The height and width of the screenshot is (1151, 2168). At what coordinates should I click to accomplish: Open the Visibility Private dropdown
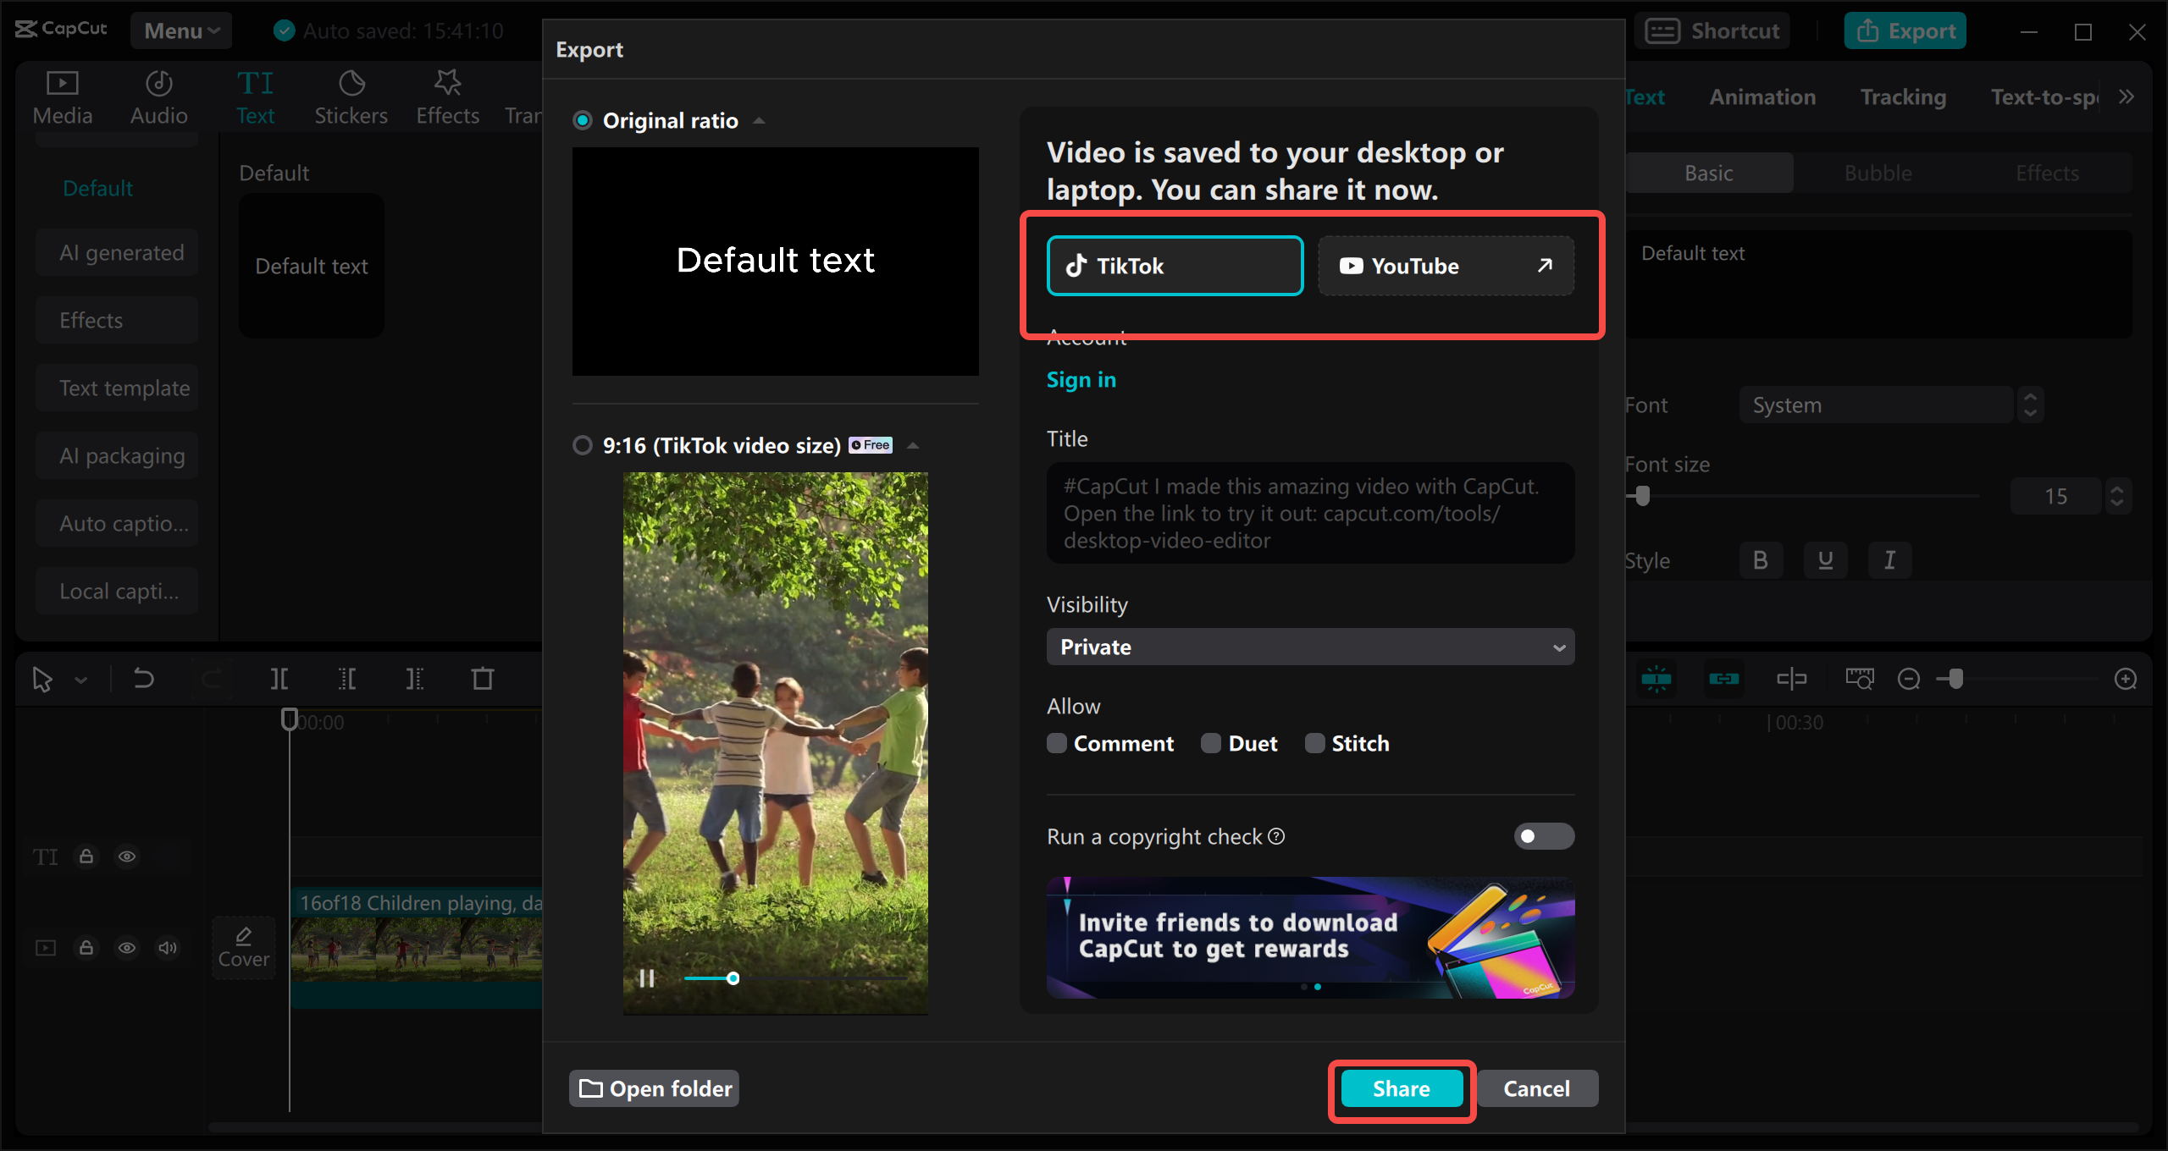[1309, 647]
